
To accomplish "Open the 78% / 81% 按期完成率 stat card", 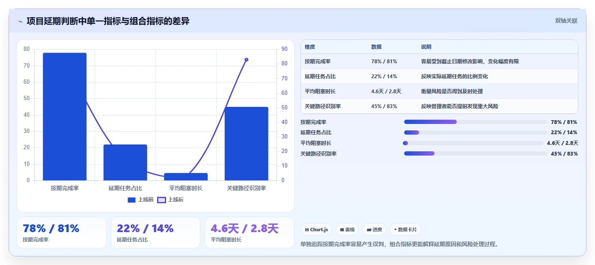I will pos(62,233).
